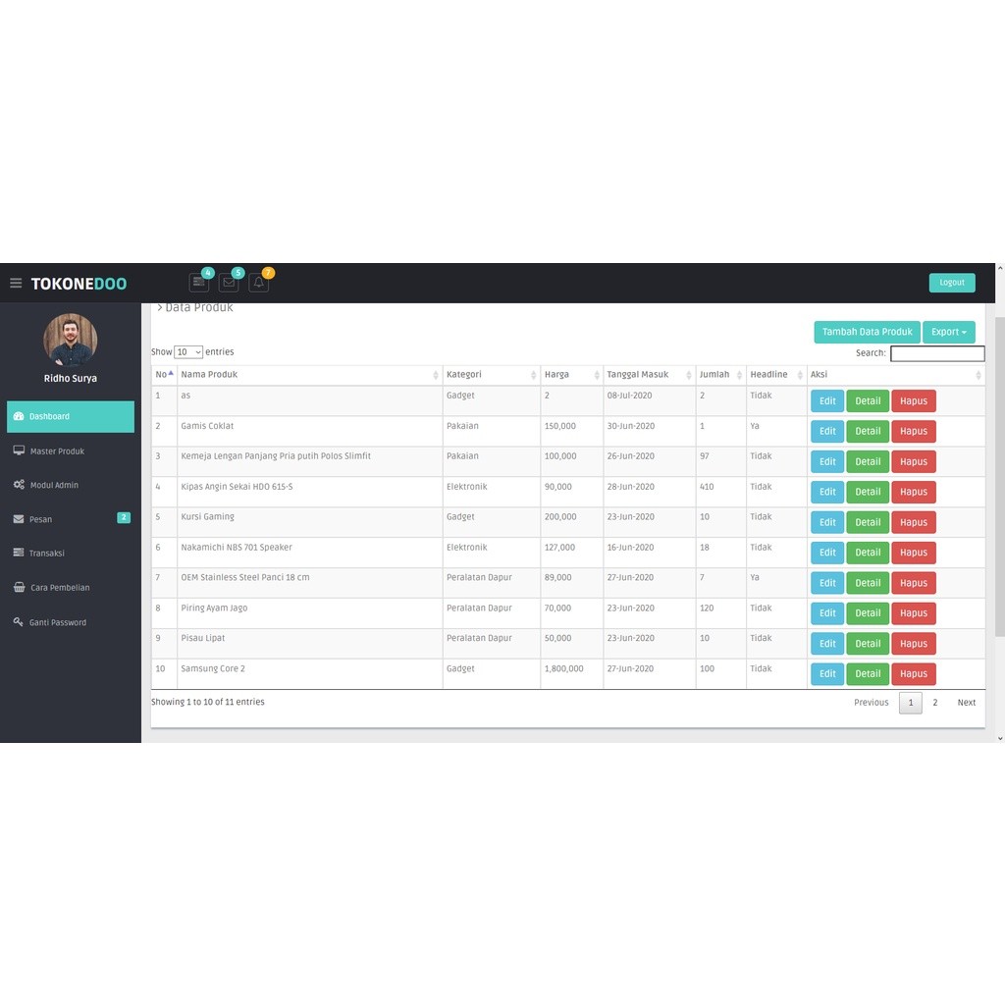Click the Transaksi list icon in sidebar
Screen dimensions: 1005x1005
tap(20, 553)
